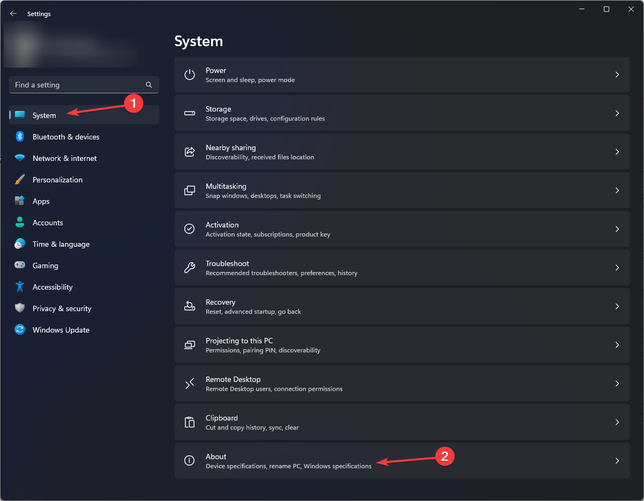
Task: Click the Apps icon in sidebar
Action: [x=20, y=201]
